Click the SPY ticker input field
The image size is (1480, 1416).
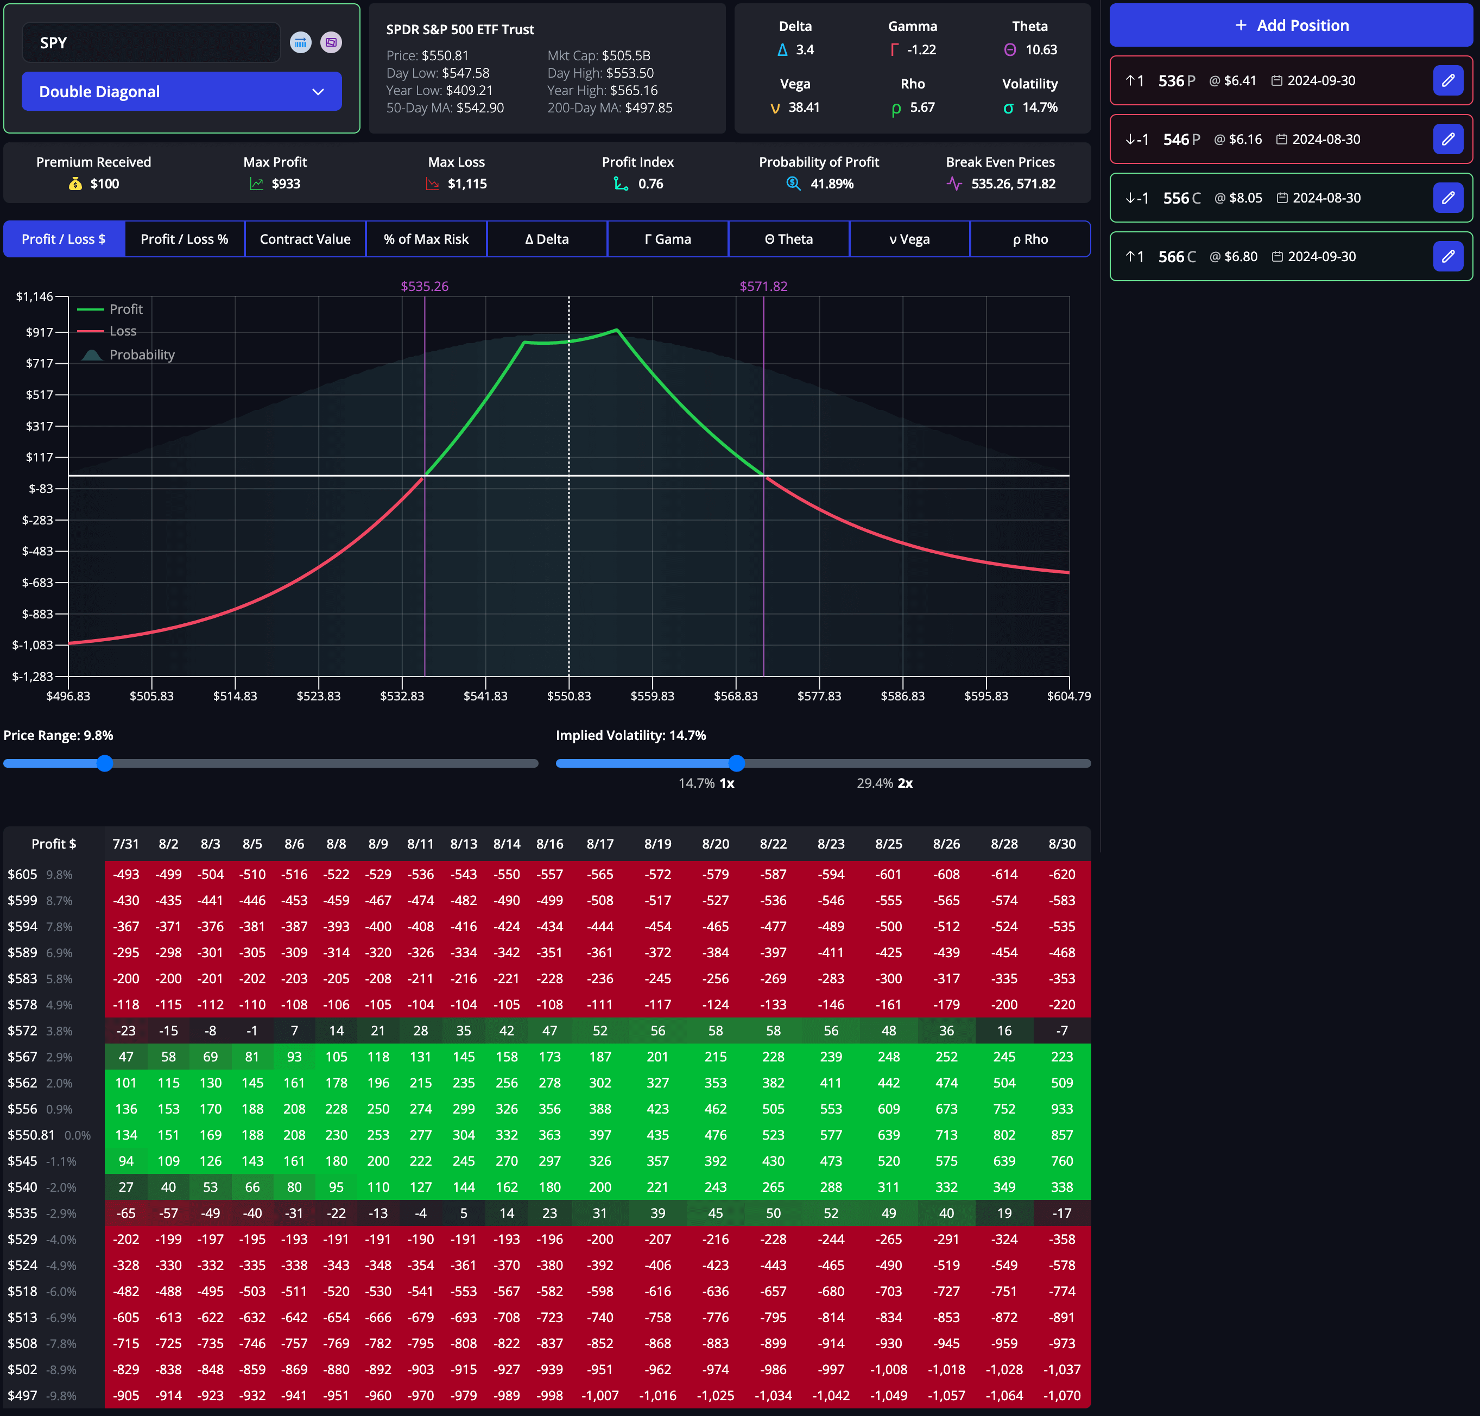151,42
